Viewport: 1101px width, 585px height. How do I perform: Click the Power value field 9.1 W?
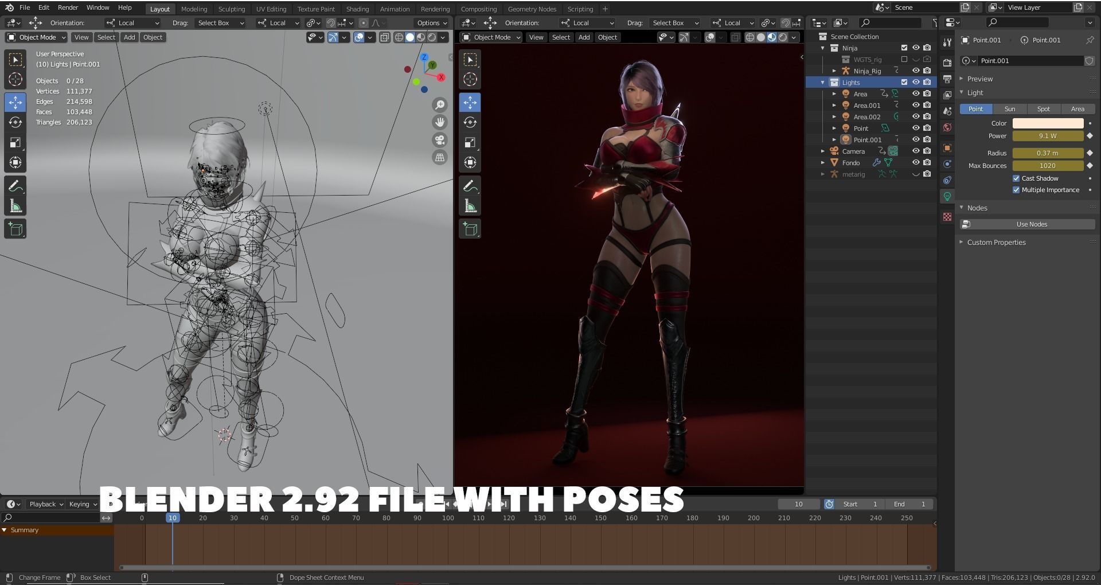[1048, 136]
